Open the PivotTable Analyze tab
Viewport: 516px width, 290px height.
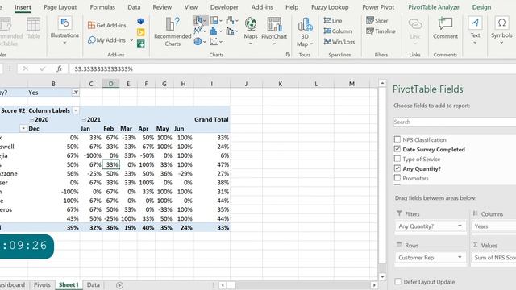pyautogui.click(x=434, y=7)
